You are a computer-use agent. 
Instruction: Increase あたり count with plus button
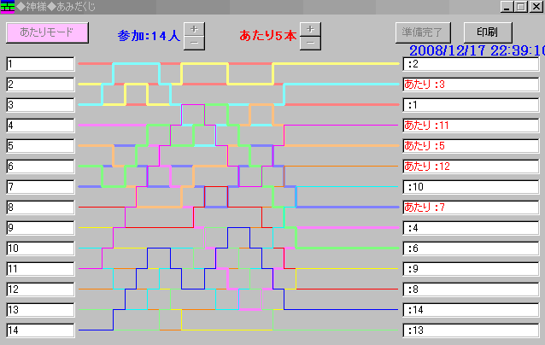tap(310, 29)
